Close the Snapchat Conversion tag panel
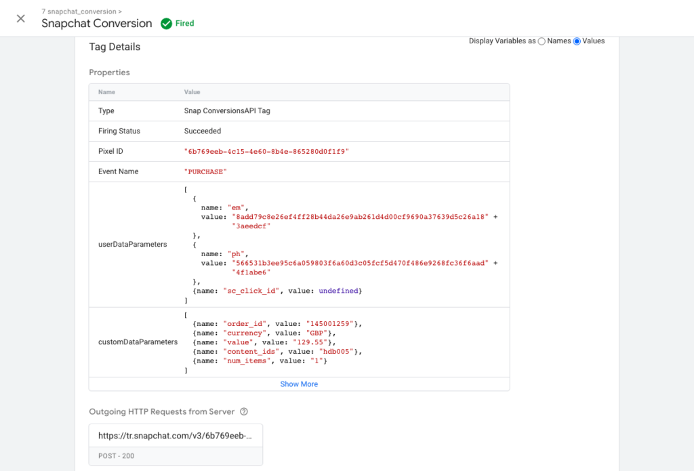Viewport: 694px width, 471px height. pyautogui.click(x=21, y=18)
